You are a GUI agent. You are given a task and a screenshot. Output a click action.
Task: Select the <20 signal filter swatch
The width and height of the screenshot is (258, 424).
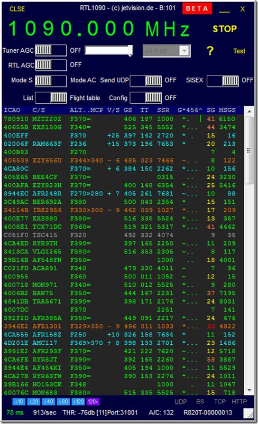pos(33,401)
